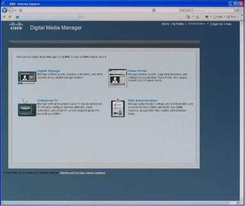
Task: Open the DMS Administration module link
Action: click(x=143, y=100)
